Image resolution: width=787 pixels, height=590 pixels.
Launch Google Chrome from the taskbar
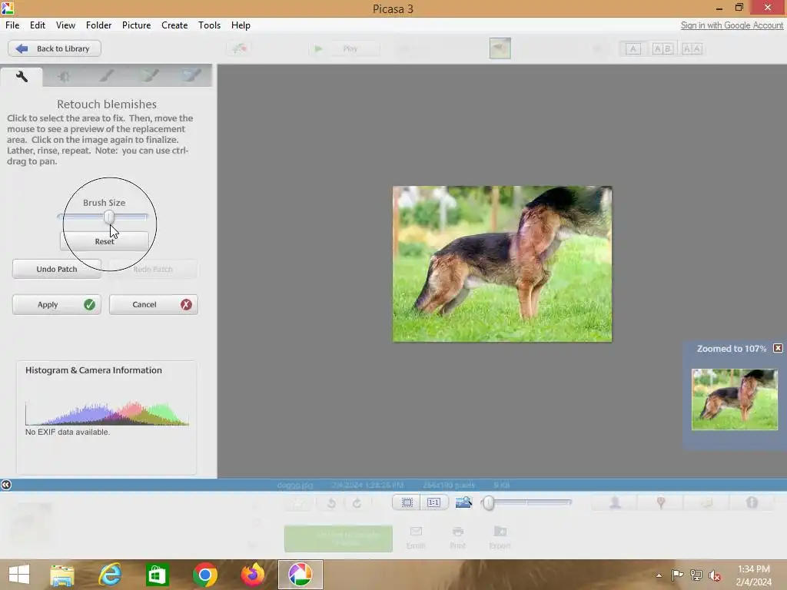tap(204, 575)
